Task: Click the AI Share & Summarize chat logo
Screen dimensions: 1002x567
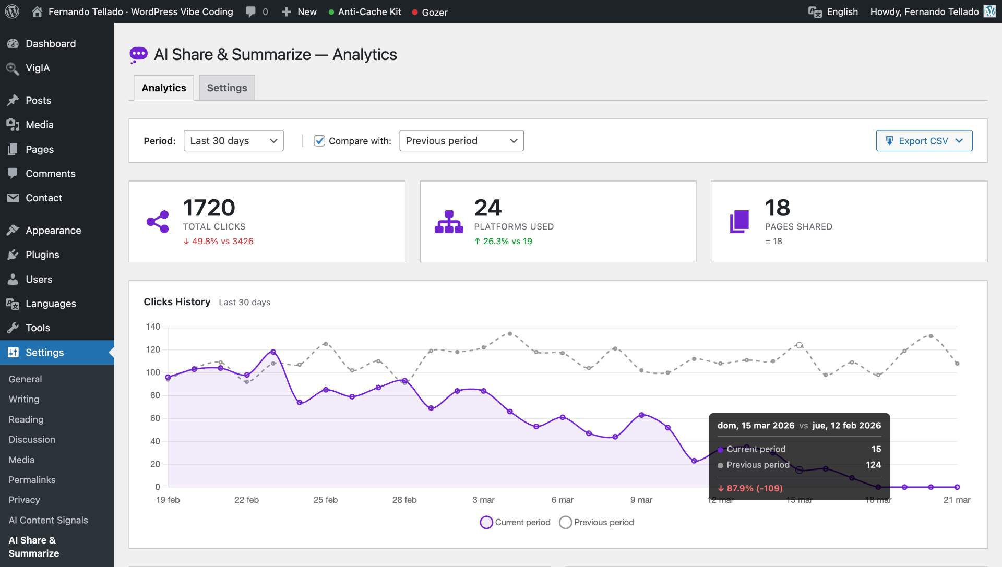Action: [138, 54]
